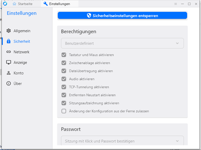The height and width of the screenshot is (150, 201).
Task: Disable Tastatur und Maus aktivieren checkbox
Action: click(64, 55)
